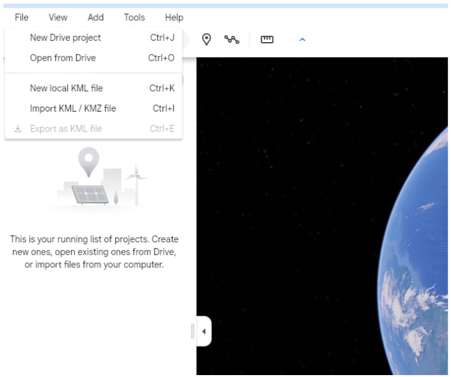Collapse the side panel with arrow handle
The width and height of the screenshot is (451, 377).
[204, 331]
